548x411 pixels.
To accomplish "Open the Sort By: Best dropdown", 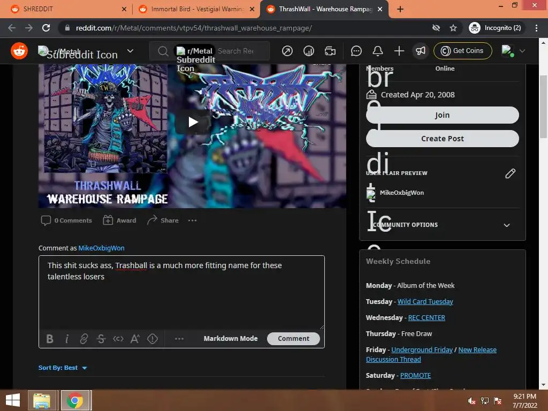I will click(63, 368).
